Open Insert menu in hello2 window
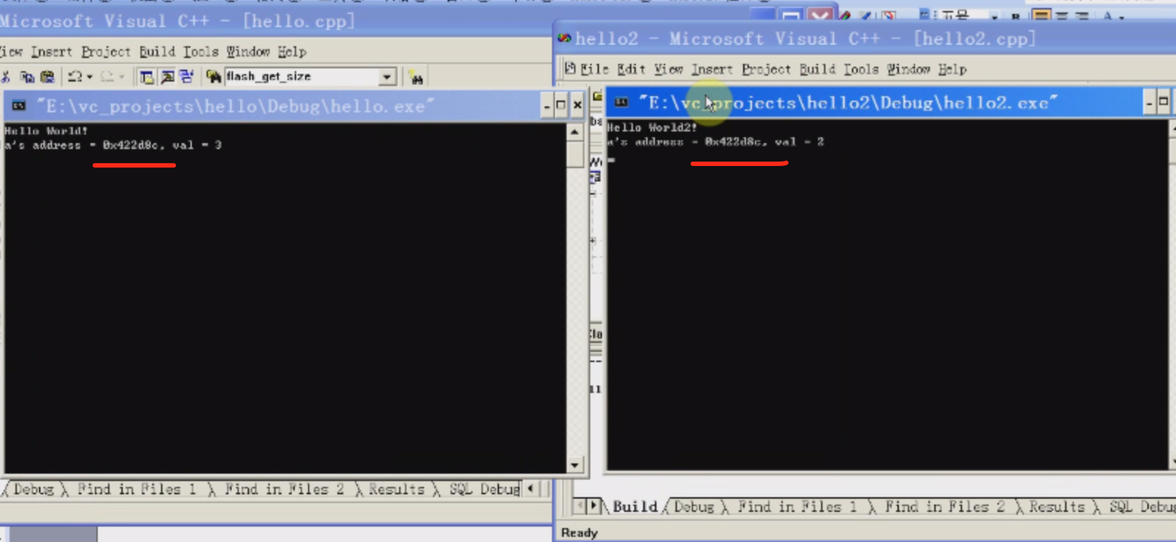Image resolution: width=1176 pixels, height=542 pixels. tap(711, 69)
